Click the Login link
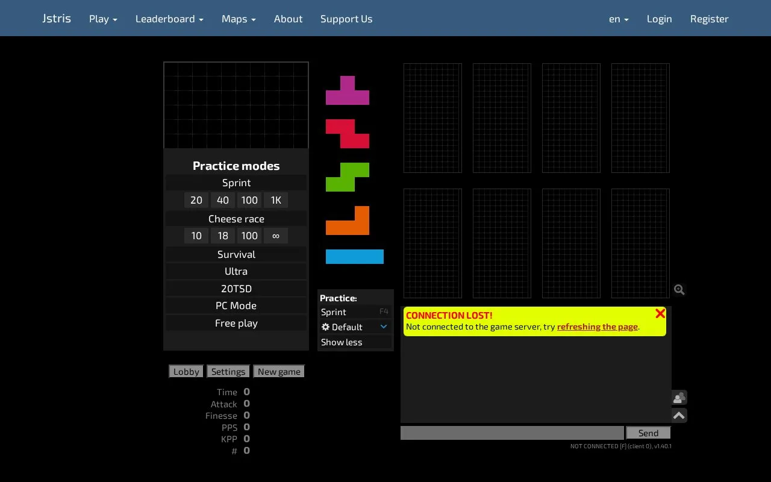 click(660, 19)
